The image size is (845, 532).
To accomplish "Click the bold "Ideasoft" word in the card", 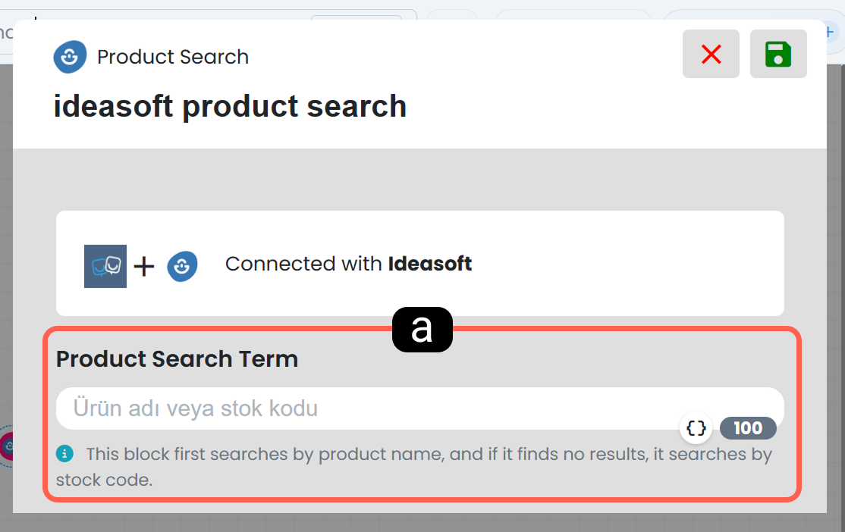I will click(430, 264).
